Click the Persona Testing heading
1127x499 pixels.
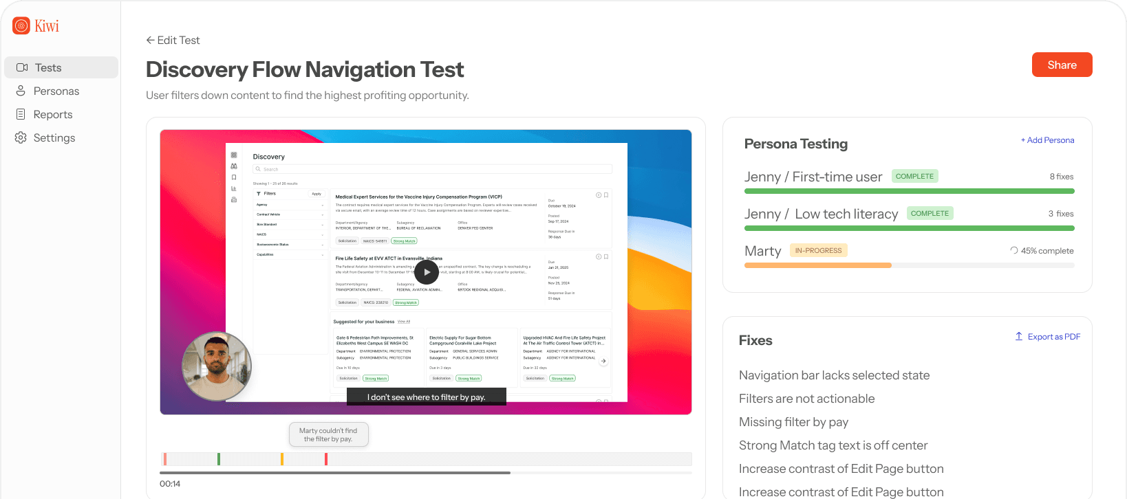[x=796, y=144]
